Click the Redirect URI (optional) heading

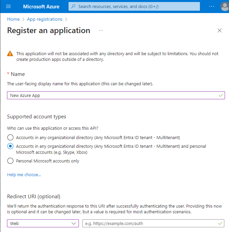coord(34,197)
